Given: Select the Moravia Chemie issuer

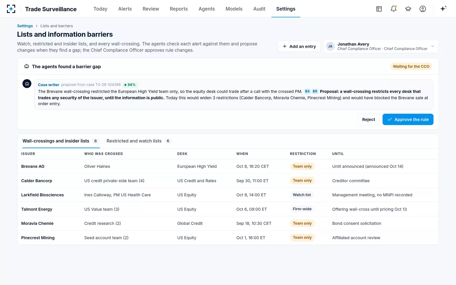Looking at the screenshot, I should point(37,224).
